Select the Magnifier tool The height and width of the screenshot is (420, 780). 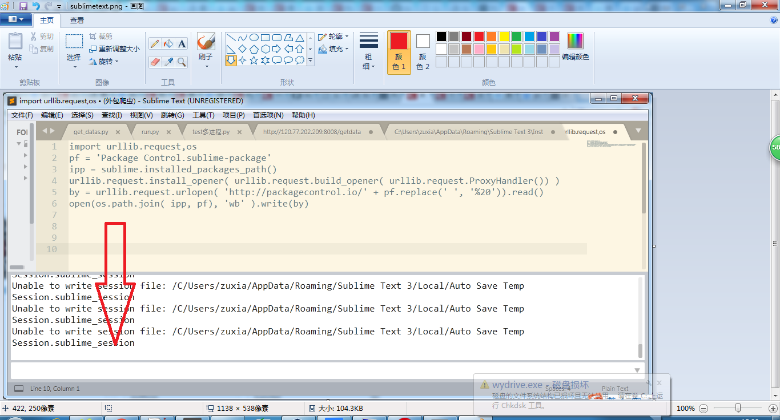point(182,62)
